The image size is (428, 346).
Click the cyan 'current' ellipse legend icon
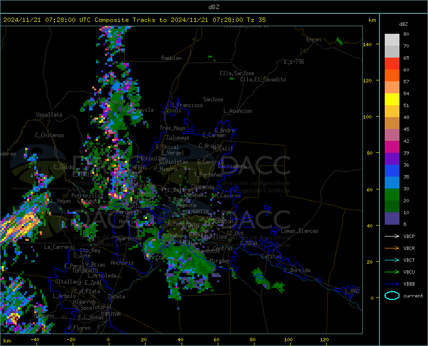(x=392, y=296)
